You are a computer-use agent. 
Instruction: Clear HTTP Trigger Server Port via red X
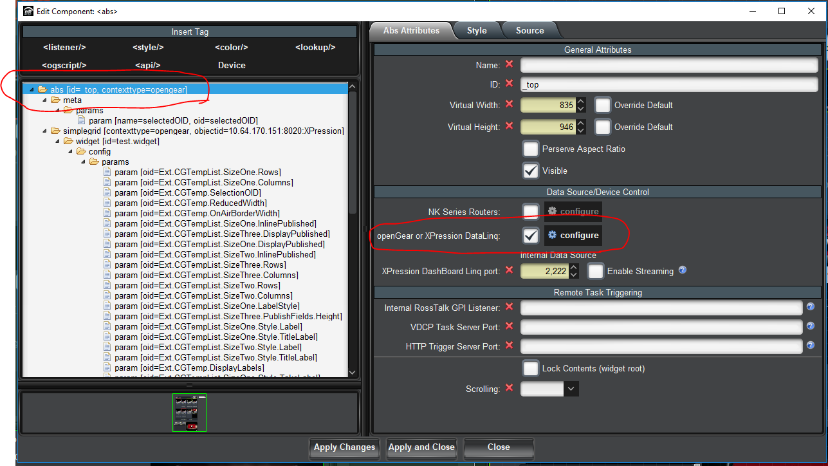point(510,346)
